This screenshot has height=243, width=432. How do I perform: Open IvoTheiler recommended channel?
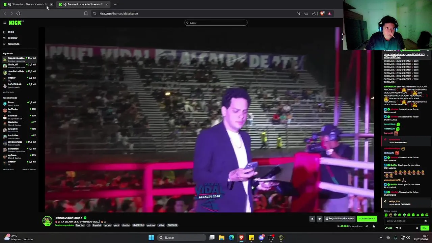(19, 110)
